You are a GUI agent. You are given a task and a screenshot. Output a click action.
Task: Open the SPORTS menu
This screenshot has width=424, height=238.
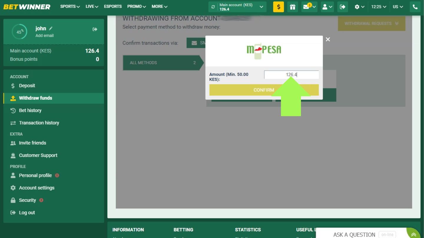tap(70, 6)
